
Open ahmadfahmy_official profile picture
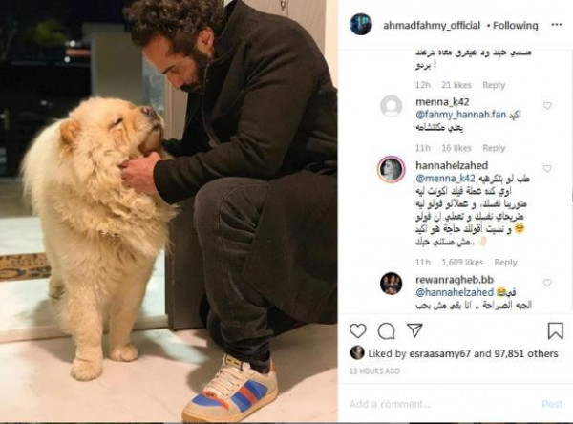point(361,25)
